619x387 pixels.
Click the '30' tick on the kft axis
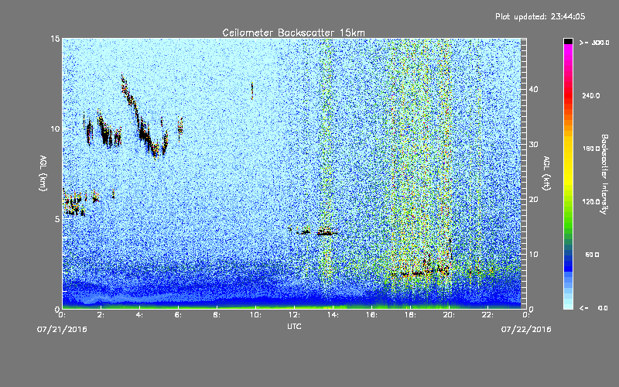click(x=533, y=145)
